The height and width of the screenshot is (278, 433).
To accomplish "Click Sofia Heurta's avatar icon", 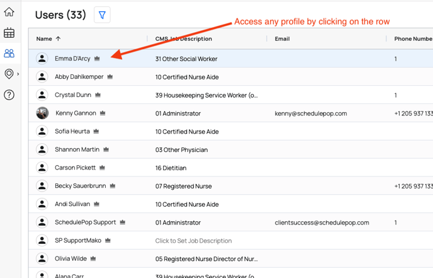I will (x=42, y=131).
